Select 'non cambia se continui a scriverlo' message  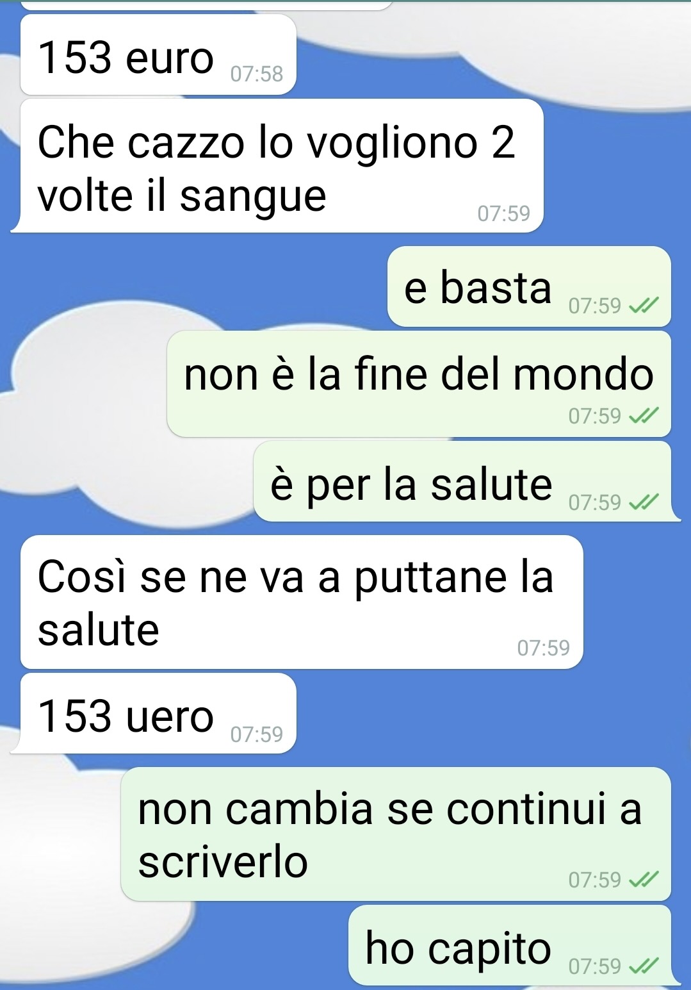coord(396,834)
